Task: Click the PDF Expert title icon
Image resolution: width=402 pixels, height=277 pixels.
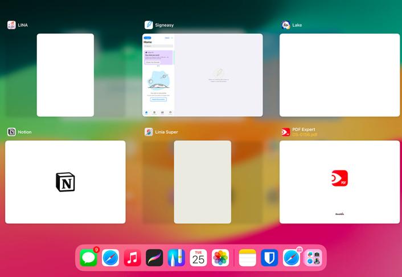Action: point(286,132)
